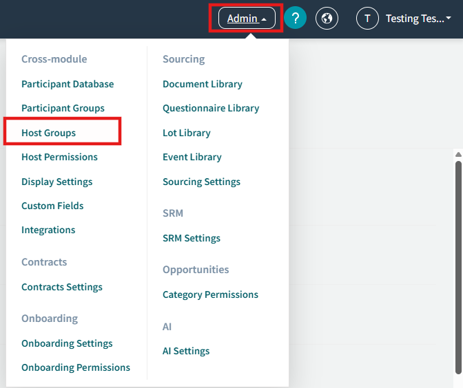463x388 pixels.
Task: Open Participant Database from Admin menu
Action: click(x=68, y=84)
